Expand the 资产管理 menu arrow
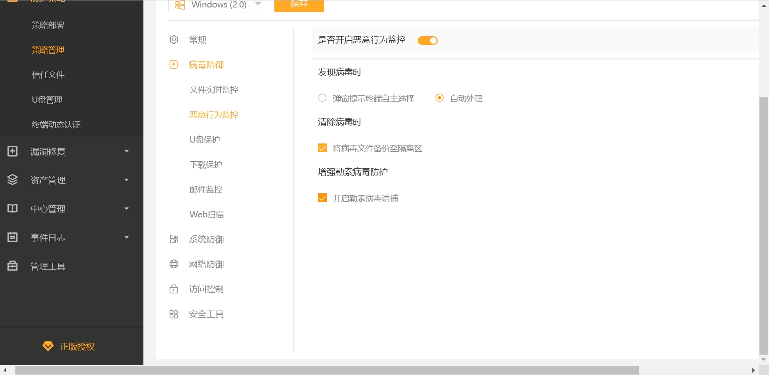The width and height of the screenshot is (769, 375). (x=127, y=180)
